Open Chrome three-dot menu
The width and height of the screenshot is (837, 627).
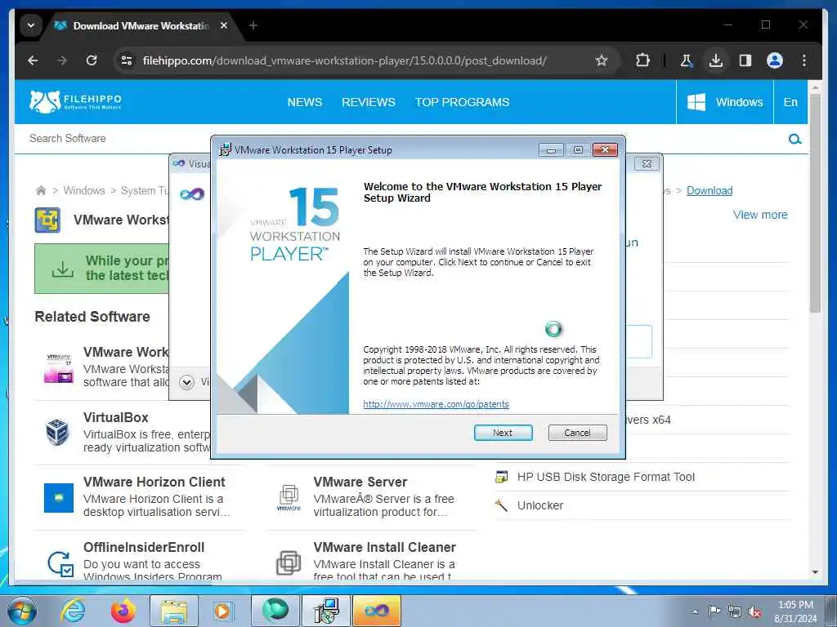tap(804, 60)
